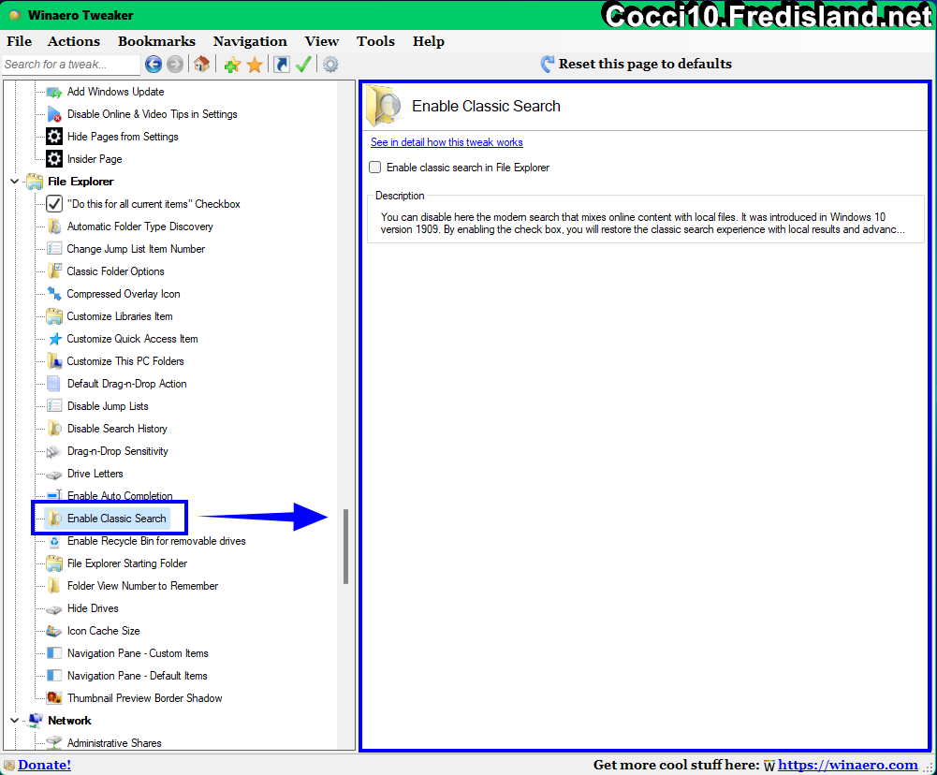Screen dimensions: 937x775
Task: Open the Help menu
Action: point(429,41)
